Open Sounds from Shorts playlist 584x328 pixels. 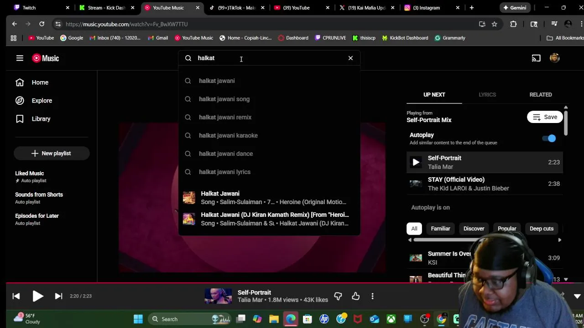click(x=52, y=198)
